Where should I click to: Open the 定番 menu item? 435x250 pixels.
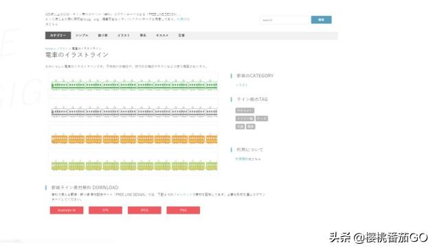181,36
